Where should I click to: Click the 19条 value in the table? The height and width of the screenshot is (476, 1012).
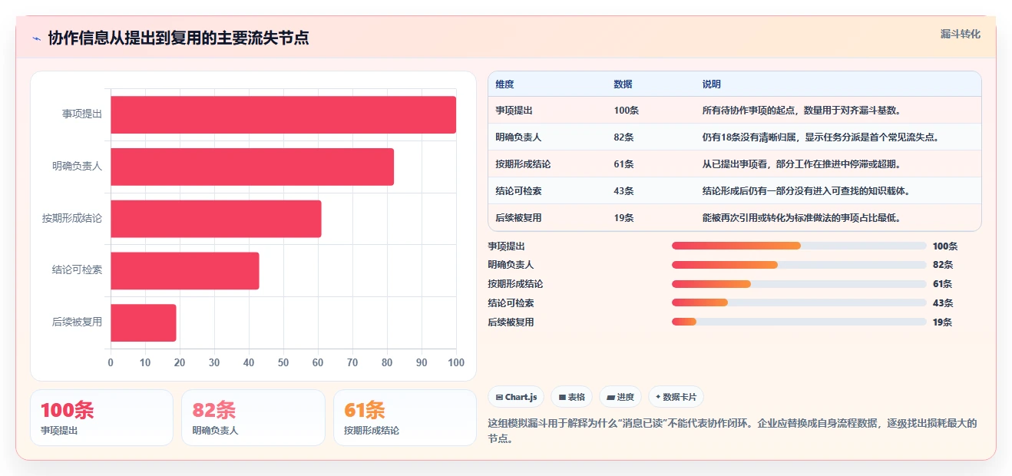tap(623, 218)
